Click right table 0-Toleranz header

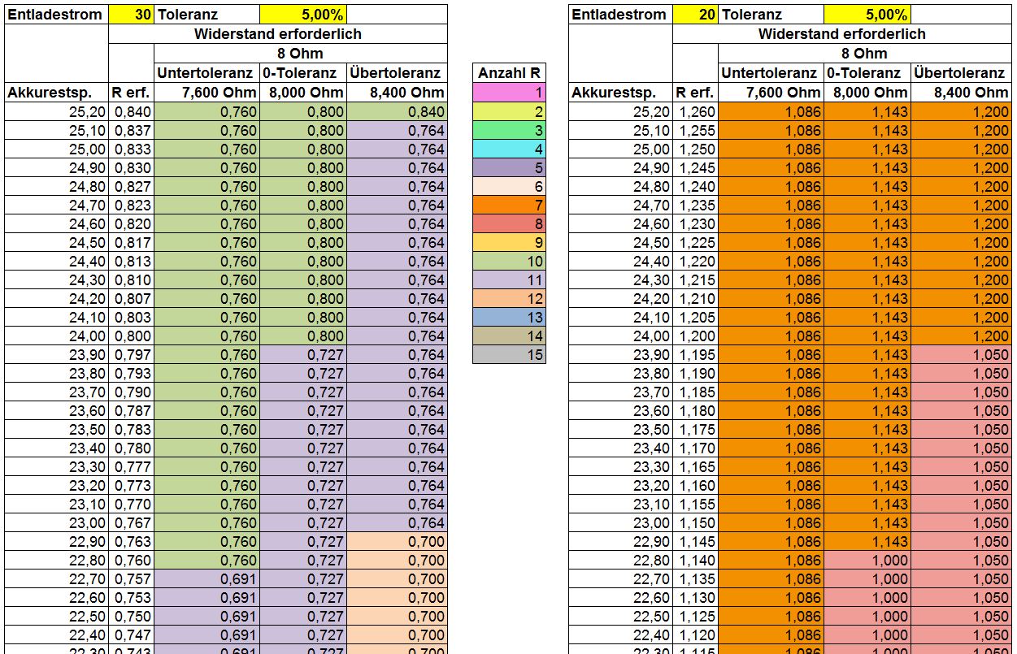tap(867, 73)
